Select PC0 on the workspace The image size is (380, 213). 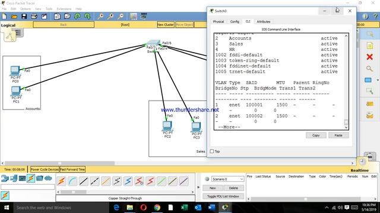click(x=15, y=71)
